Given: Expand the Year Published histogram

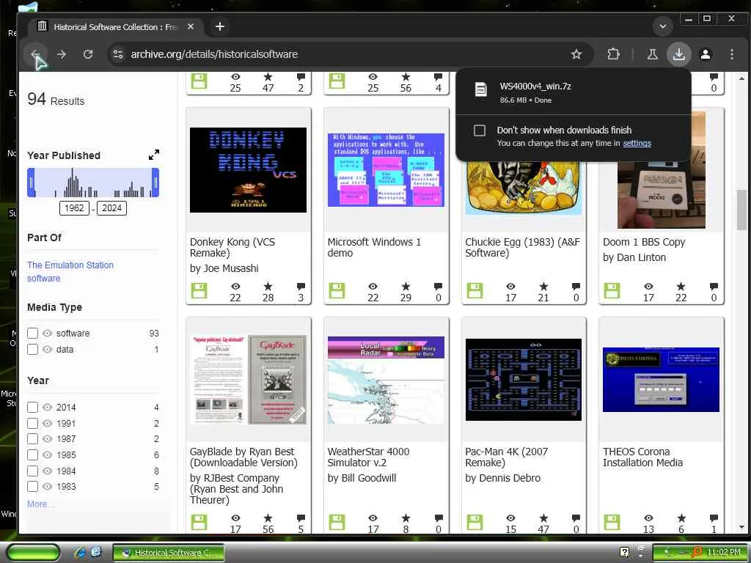Looking at the screenshot, I should click(154, 155).
